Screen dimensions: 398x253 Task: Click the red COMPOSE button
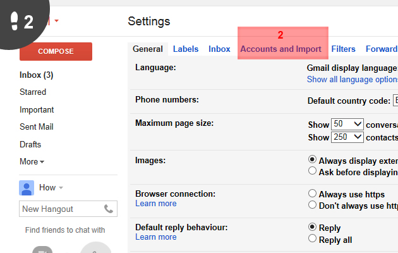56,51
